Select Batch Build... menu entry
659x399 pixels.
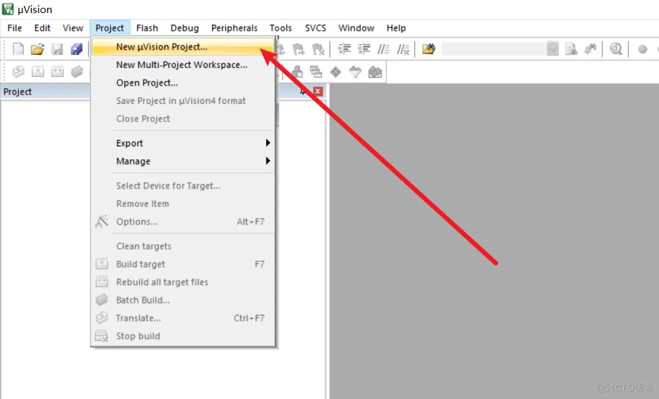[183, 300]
